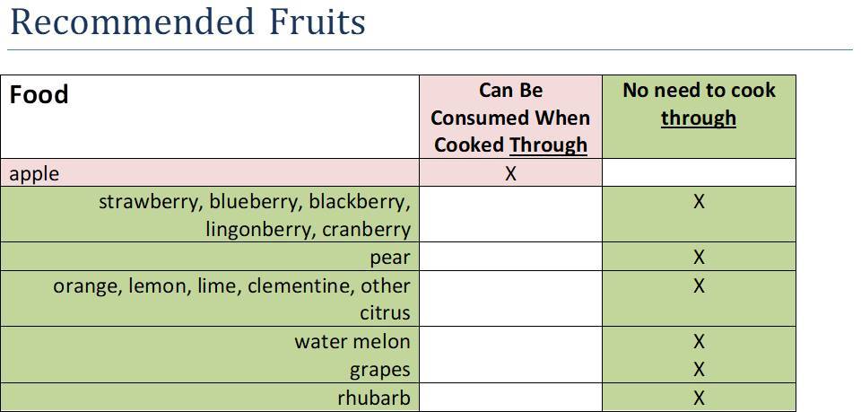
Task: Click the rhubarb row label
Action: pos(373,398)
